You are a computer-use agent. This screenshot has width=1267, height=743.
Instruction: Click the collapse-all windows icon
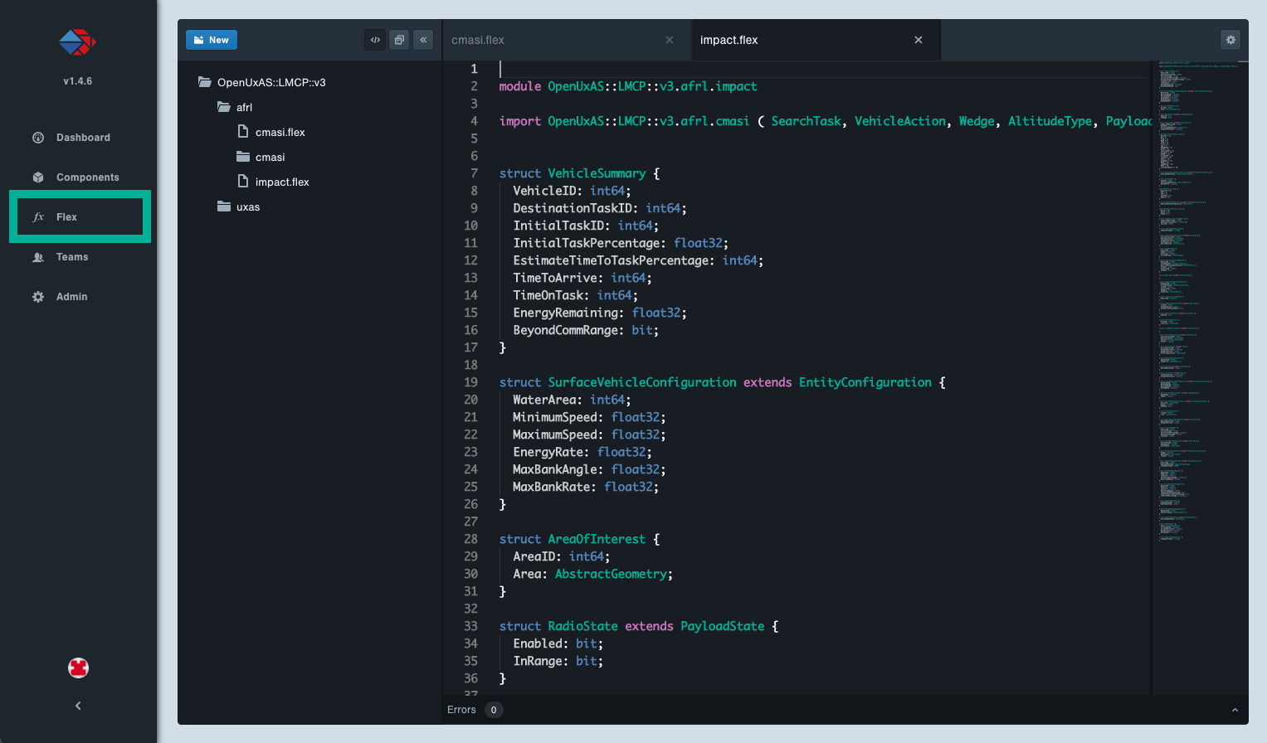[399, 40]
